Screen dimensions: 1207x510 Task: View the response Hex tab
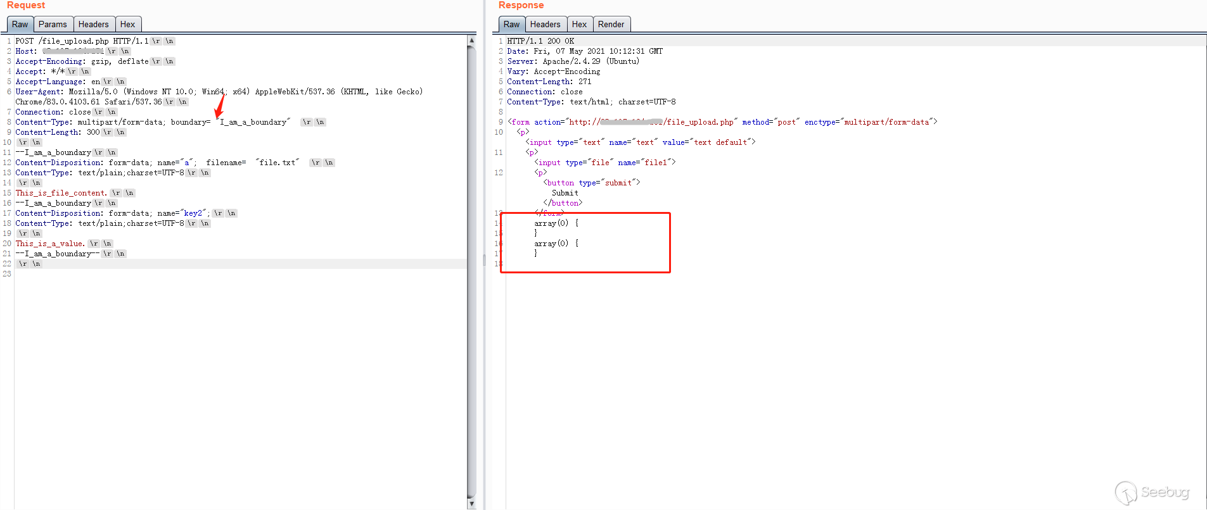point(579,24)
